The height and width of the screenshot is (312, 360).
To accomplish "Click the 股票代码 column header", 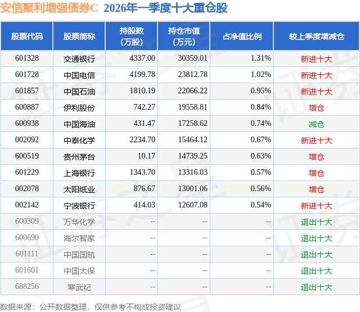I will (x=27, y=36).
